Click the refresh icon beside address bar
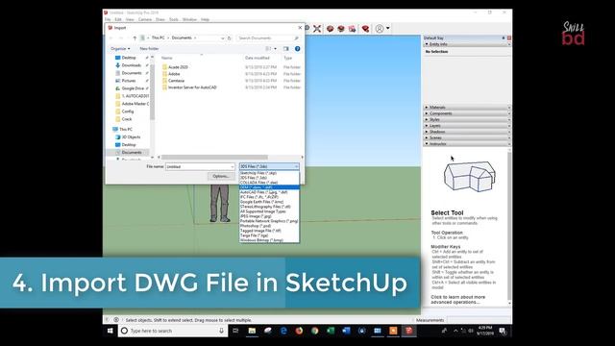Screen dimensions: 615x346 [x=230, y=38]
